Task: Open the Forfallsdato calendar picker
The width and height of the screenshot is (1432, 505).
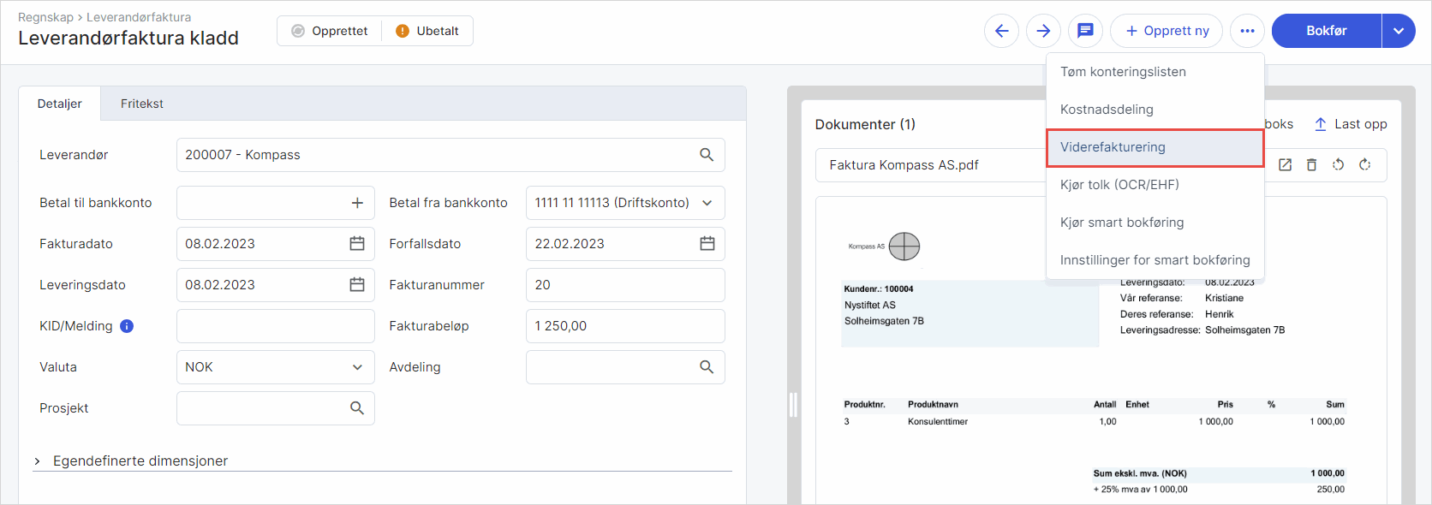Action: pyautogui.click(x=707, y=244)
